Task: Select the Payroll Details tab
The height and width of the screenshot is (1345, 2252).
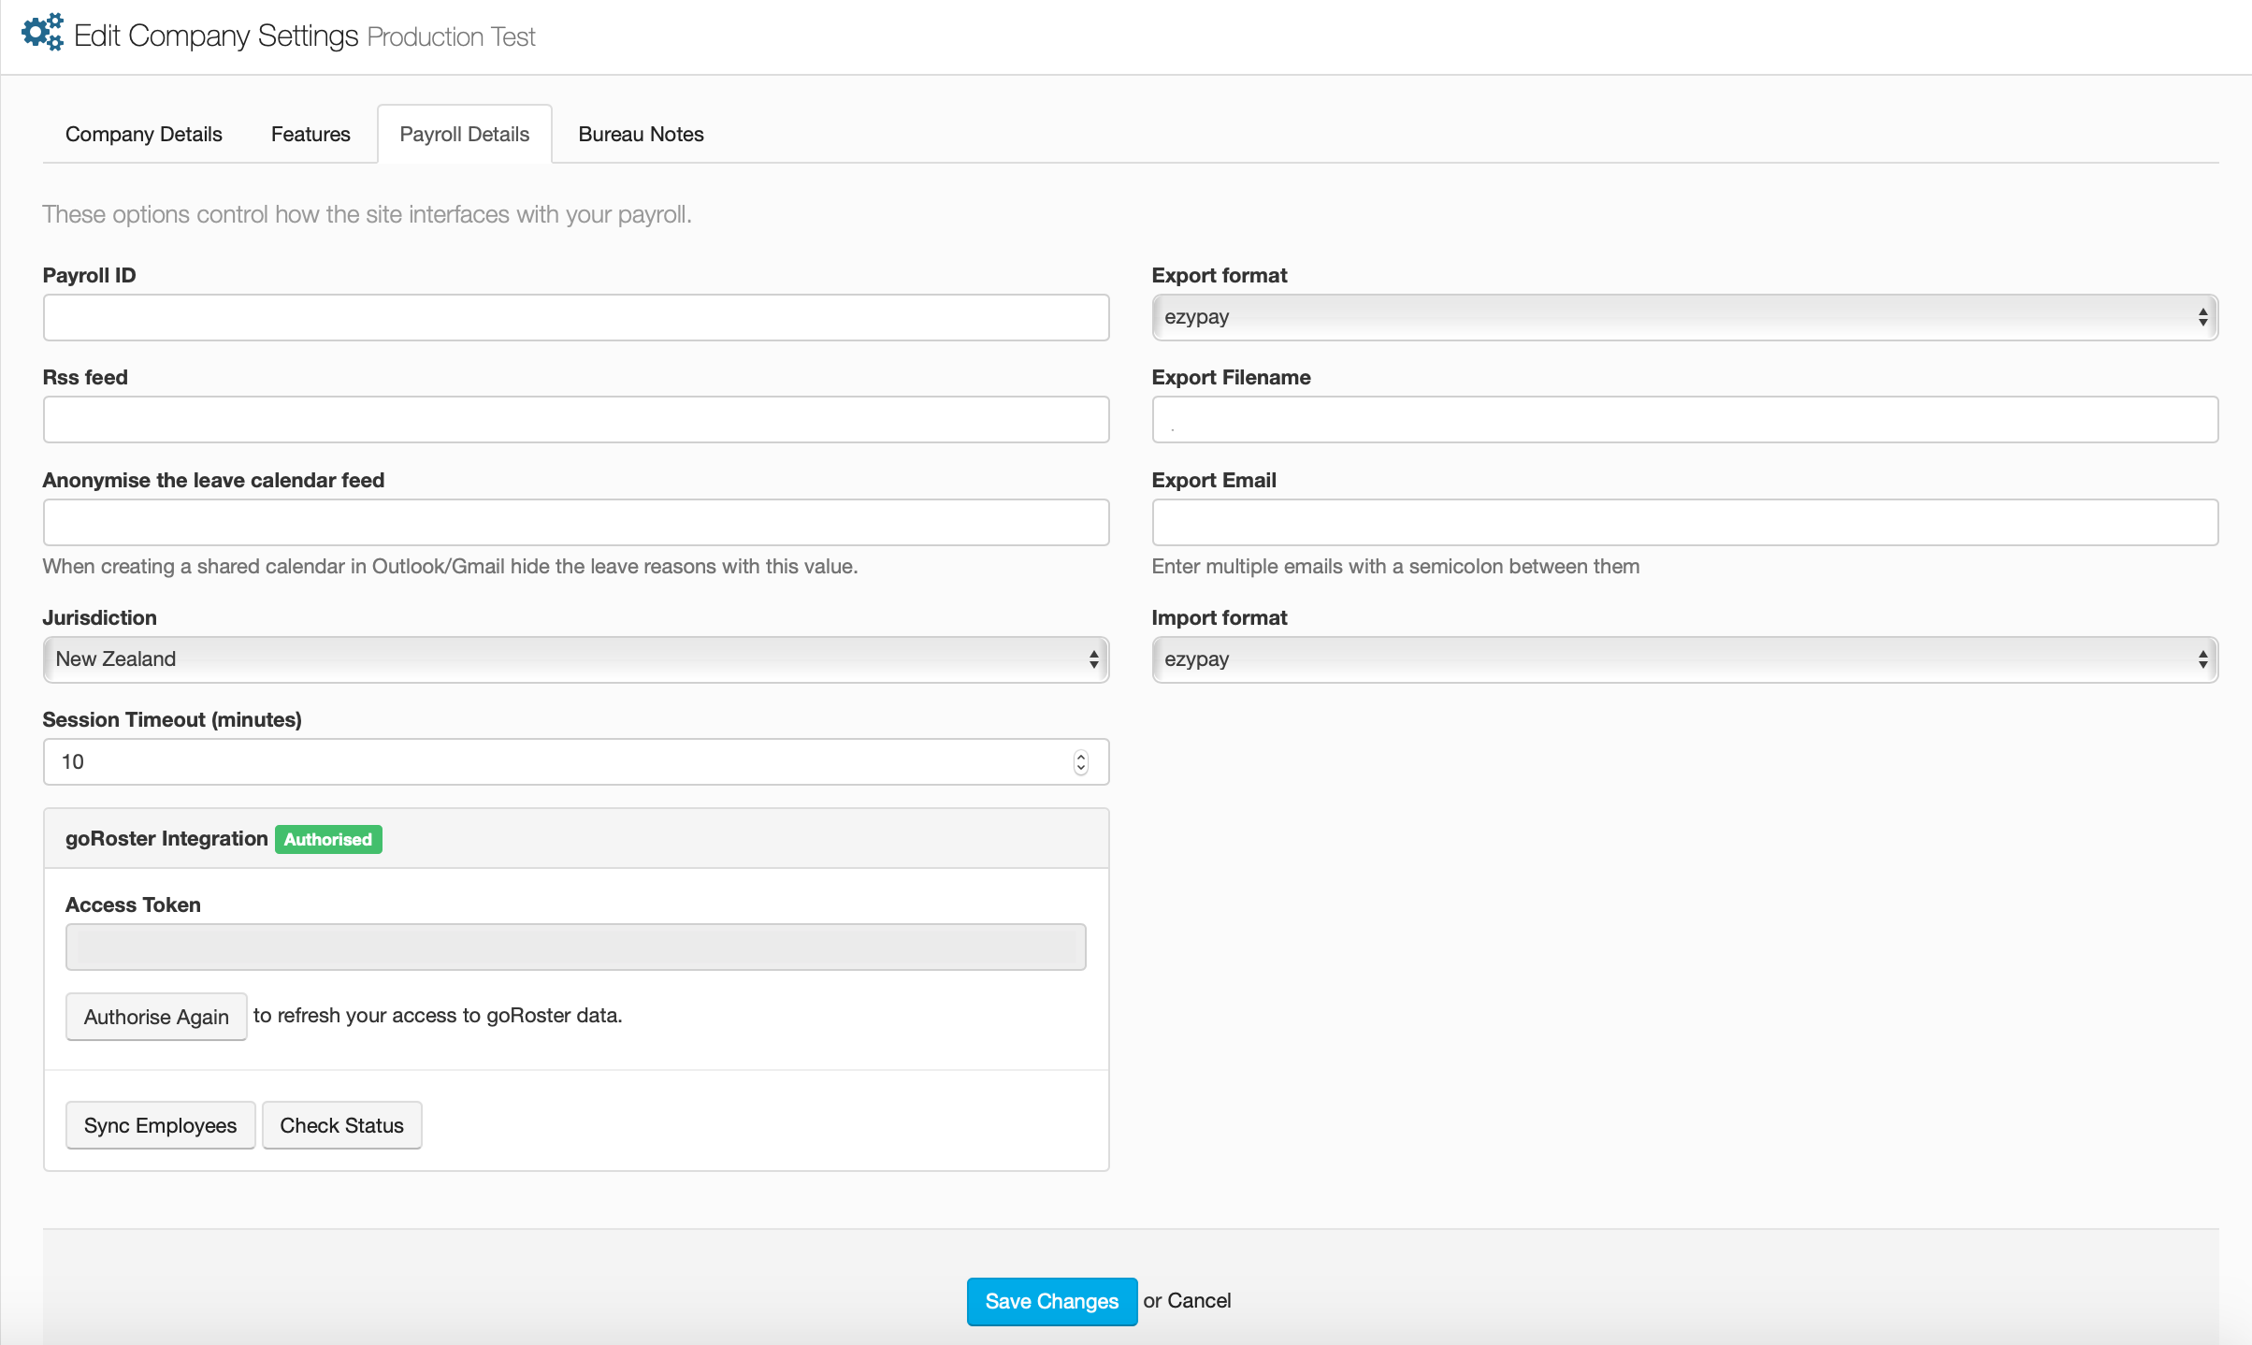Action: click(x=464, y=134)
